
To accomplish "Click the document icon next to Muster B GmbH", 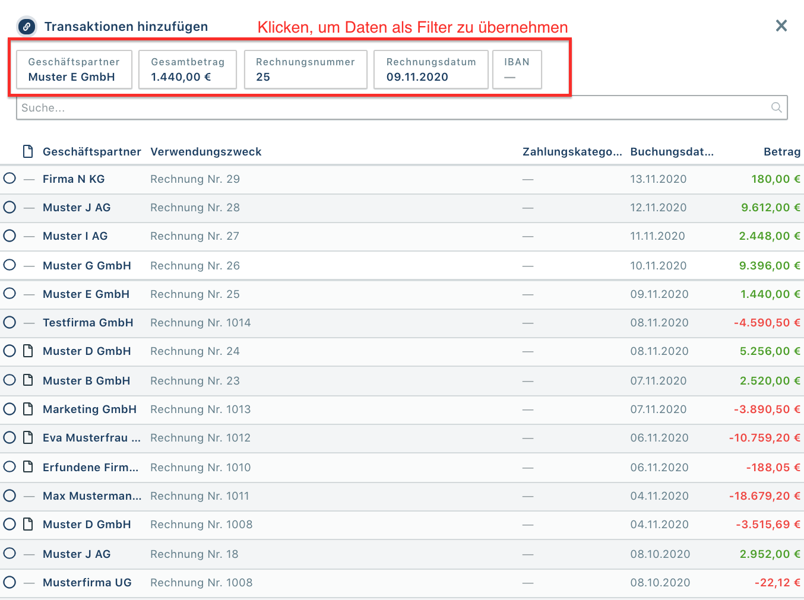I will (x=28, y=380).
